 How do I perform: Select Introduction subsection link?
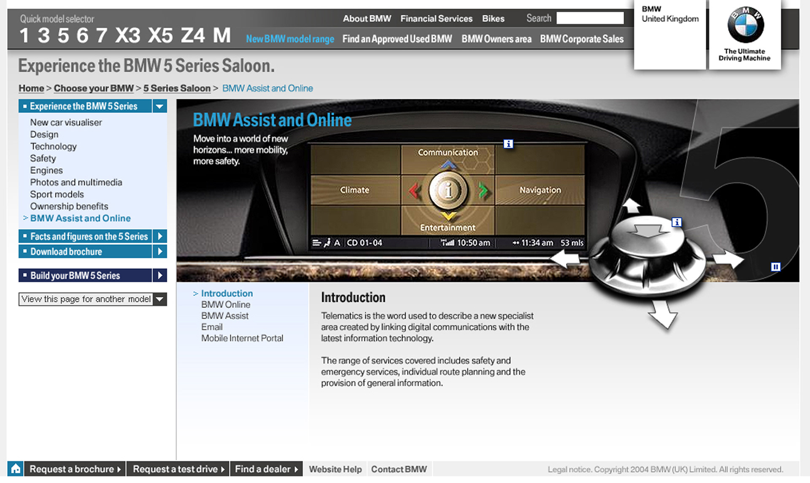227,293
